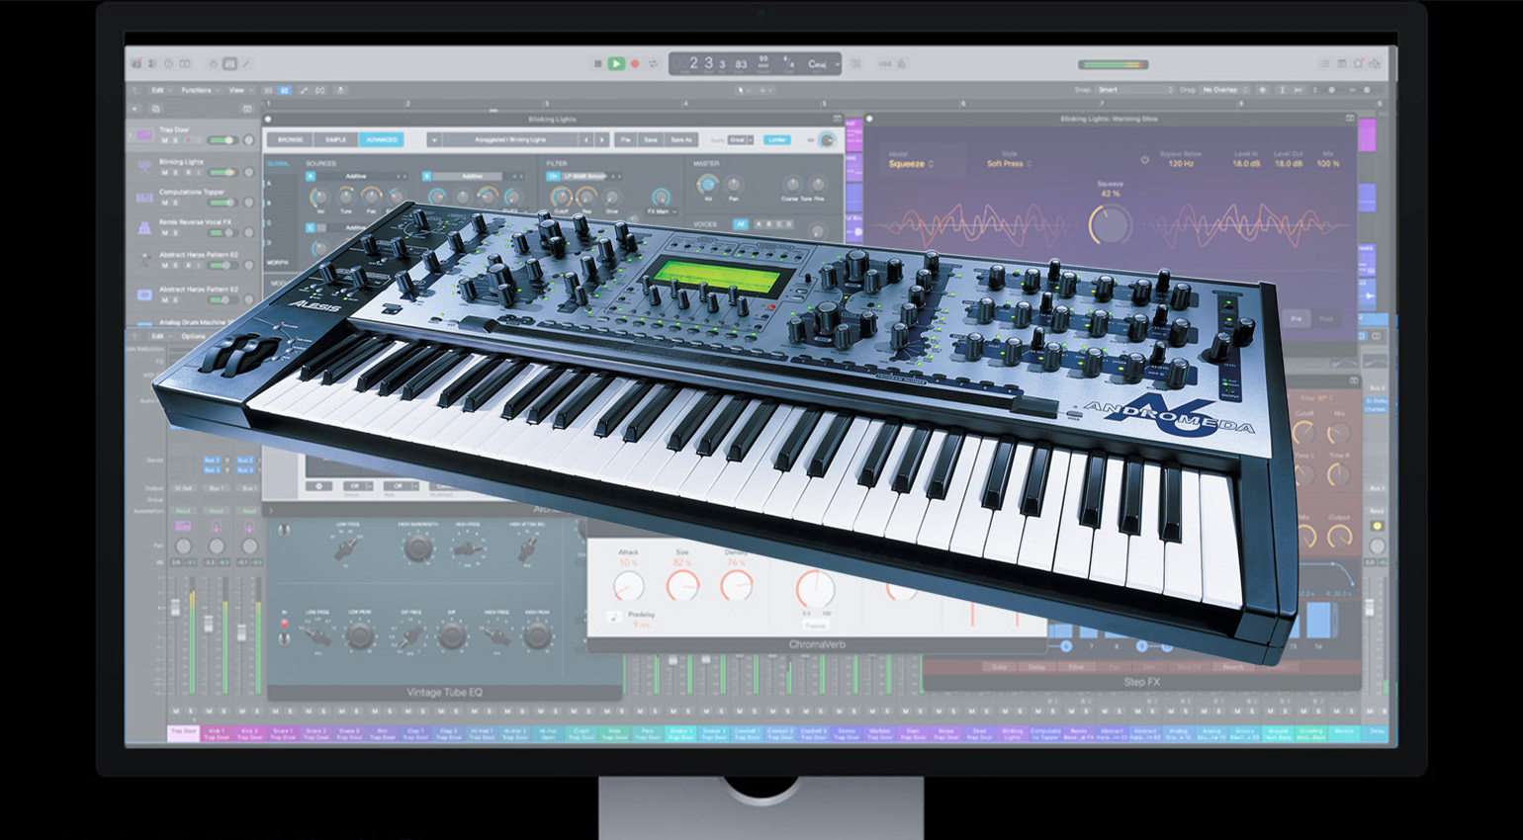Switch to the BROWSE tab in Alchemy

click(x=291, y=139)
